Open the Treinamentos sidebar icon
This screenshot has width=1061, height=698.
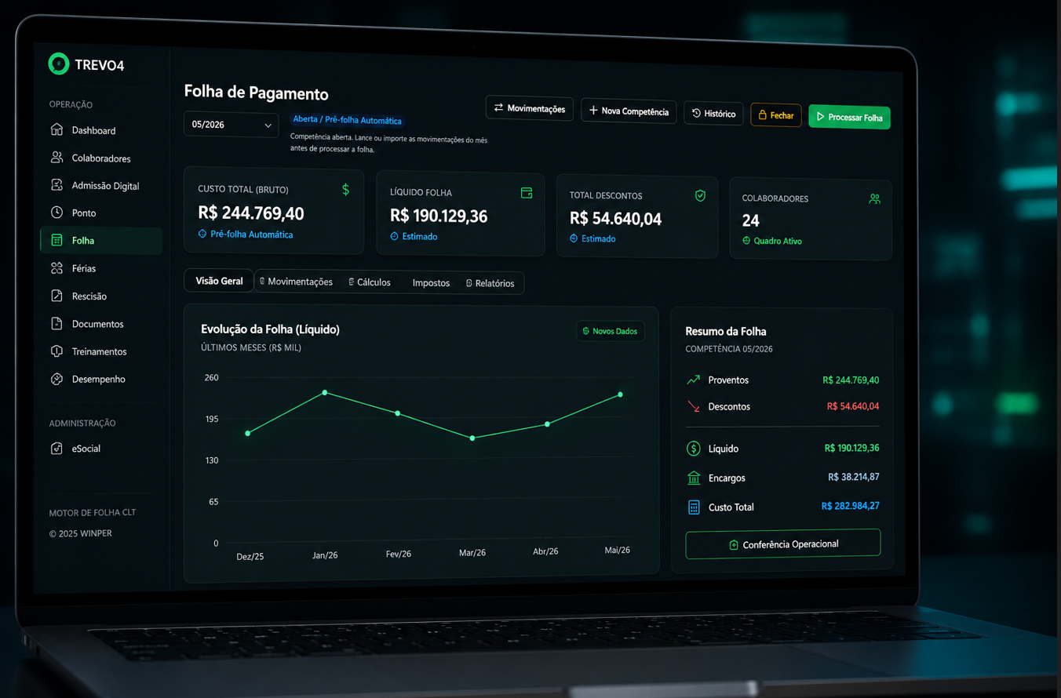tap(57, 351)
